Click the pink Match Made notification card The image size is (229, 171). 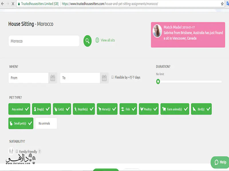coord(188,35)
